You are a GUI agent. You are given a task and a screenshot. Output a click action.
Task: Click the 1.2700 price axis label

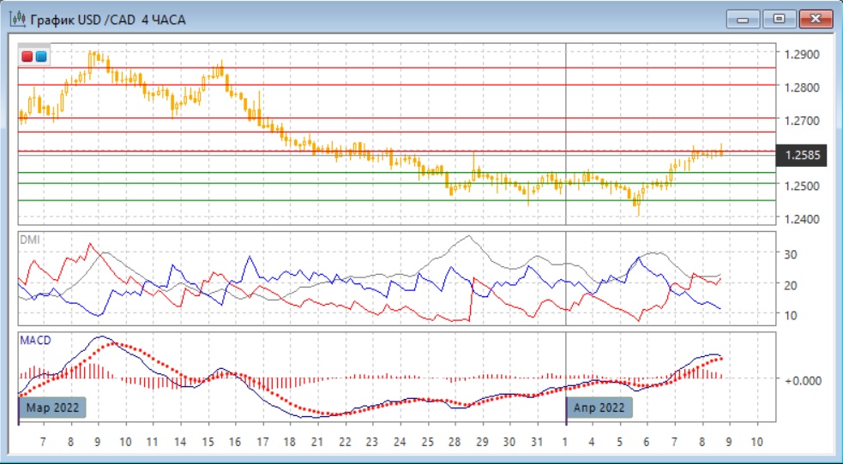coord(802,120)
